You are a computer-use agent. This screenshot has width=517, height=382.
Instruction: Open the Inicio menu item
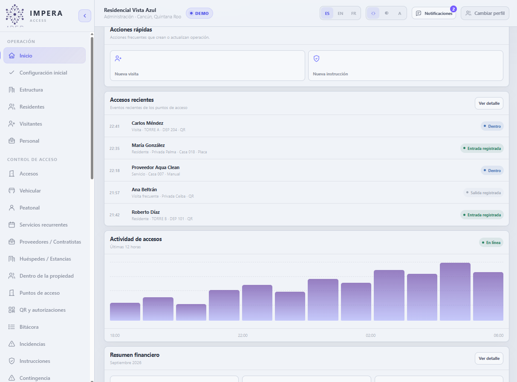click(45, 56)
